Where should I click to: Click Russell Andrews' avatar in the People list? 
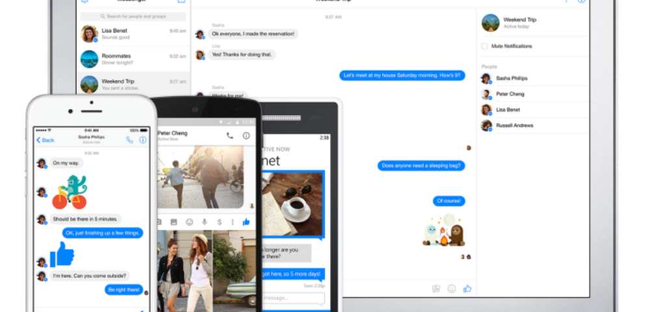point(486,125)
